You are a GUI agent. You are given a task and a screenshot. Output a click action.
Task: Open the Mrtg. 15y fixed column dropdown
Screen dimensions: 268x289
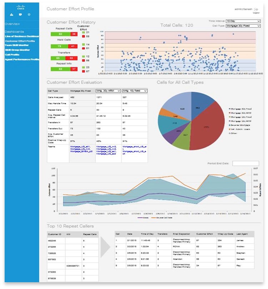[x=135, y=91]
